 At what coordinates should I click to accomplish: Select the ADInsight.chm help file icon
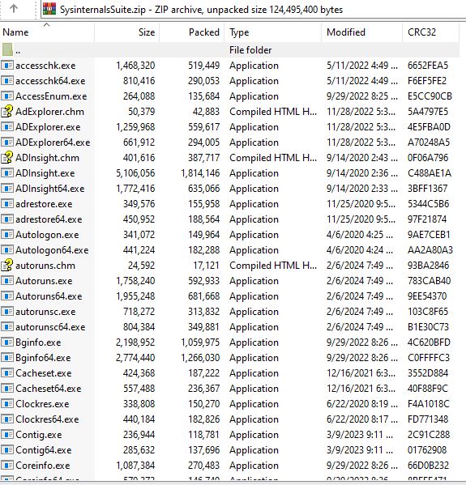click(7, 157)
